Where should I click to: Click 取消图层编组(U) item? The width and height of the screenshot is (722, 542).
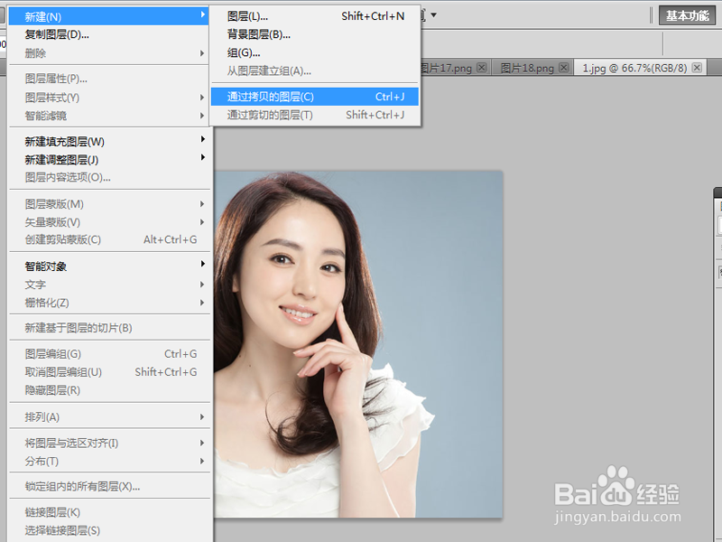point(109,372)
